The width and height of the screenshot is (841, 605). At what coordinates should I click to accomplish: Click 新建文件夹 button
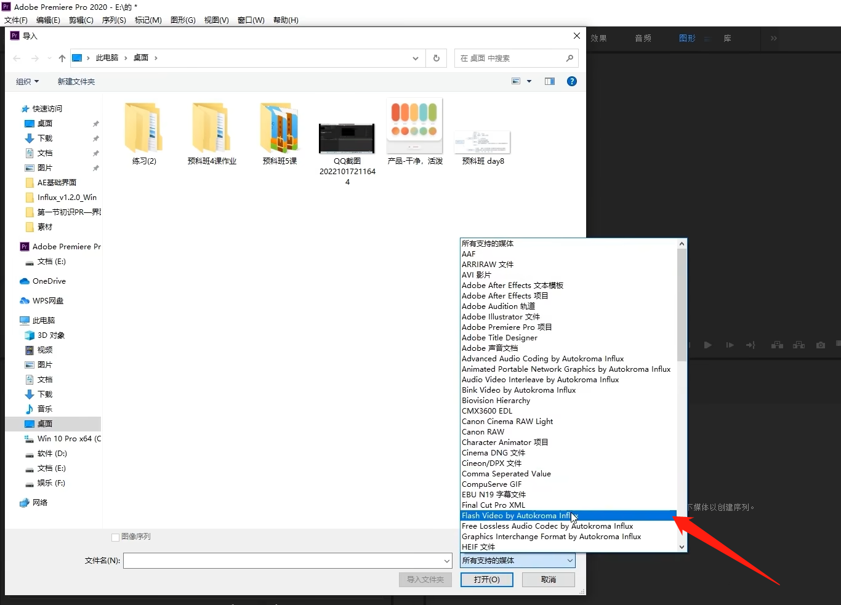76,81
